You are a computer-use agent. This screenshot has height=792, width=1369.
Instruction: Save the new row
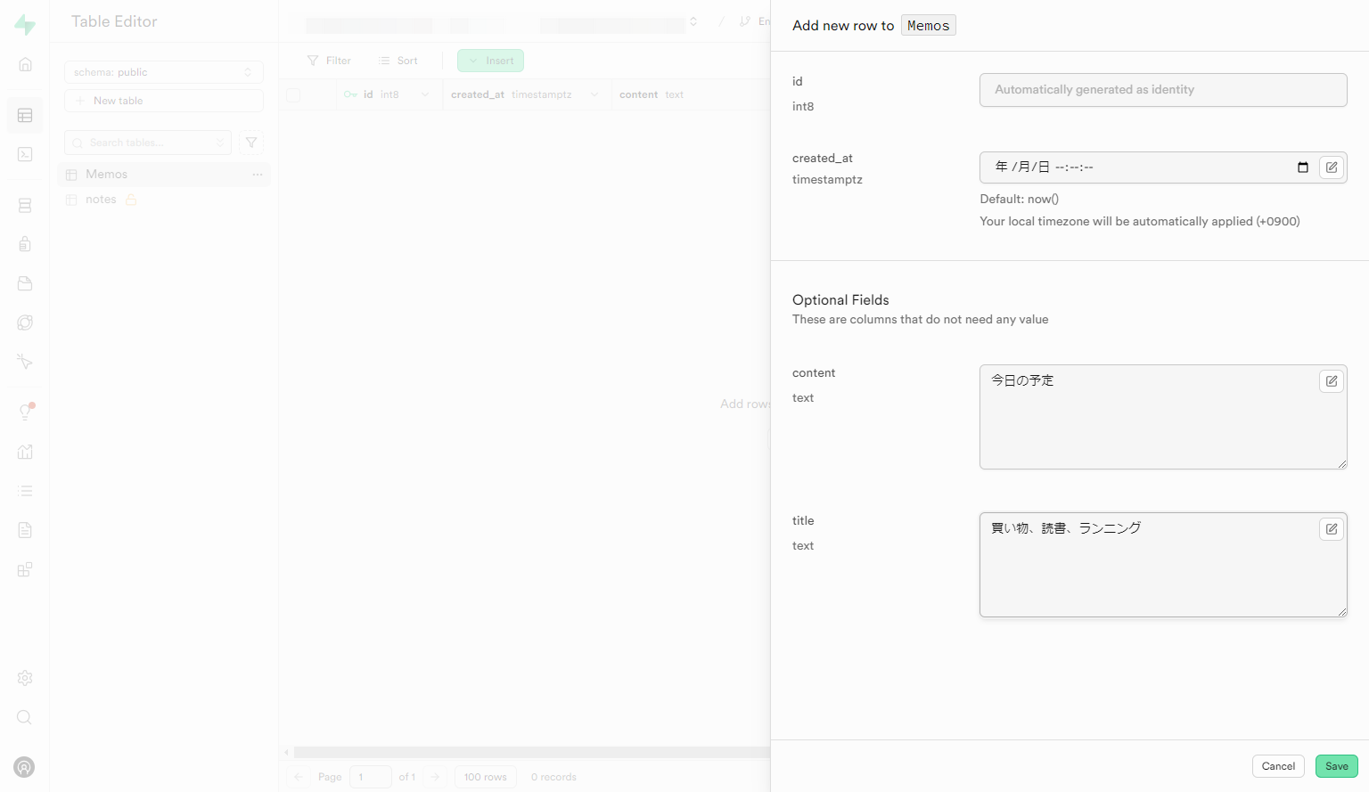[x=1336, y=766]
